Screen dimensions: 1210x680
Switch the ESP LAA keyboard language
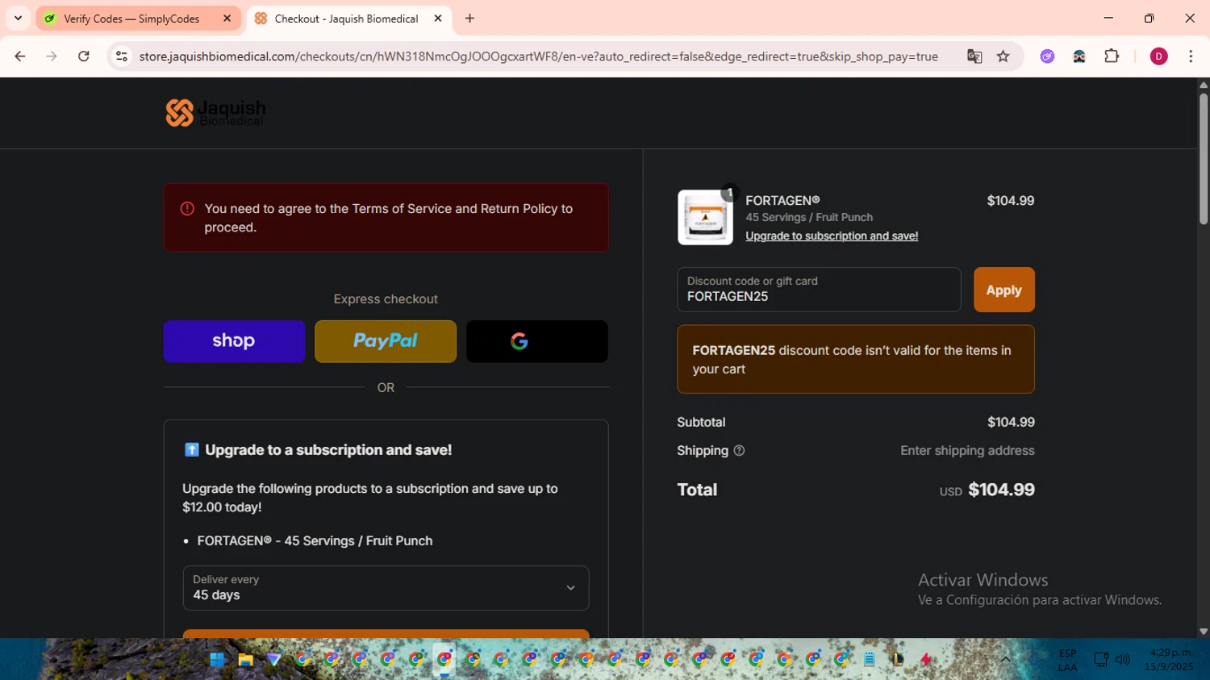1067,660
